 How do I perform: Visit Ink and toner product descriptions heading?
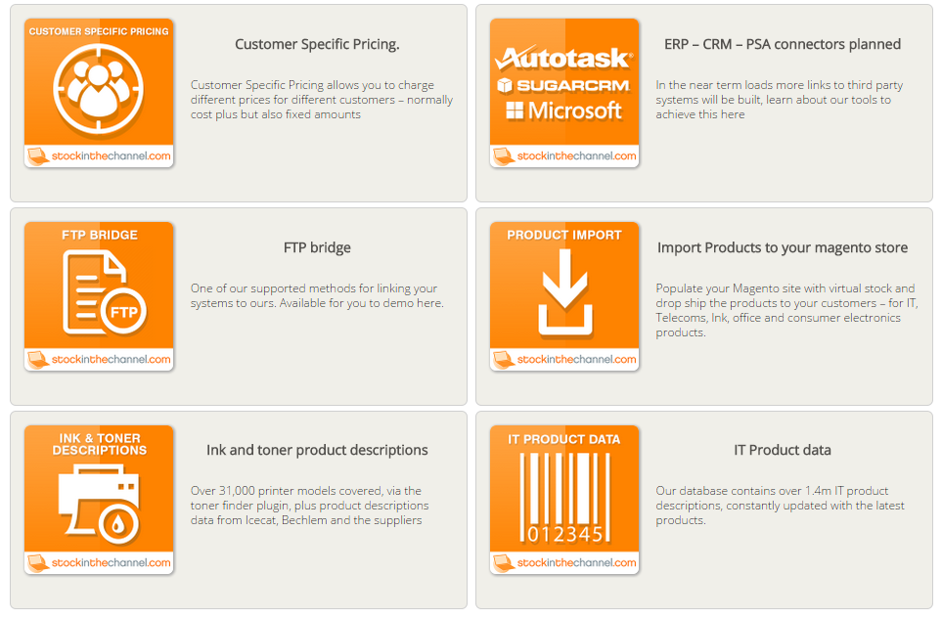click(317, 450)
